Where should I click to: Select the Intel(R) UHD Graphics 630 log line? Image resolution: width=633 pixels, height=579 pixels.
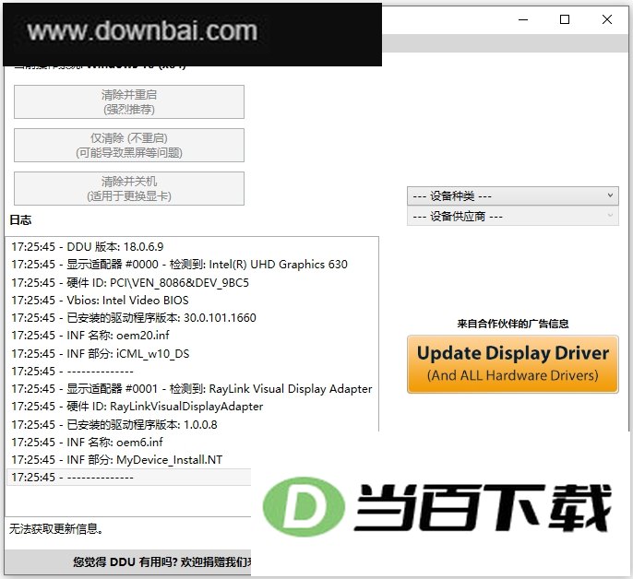click(179, 265)
